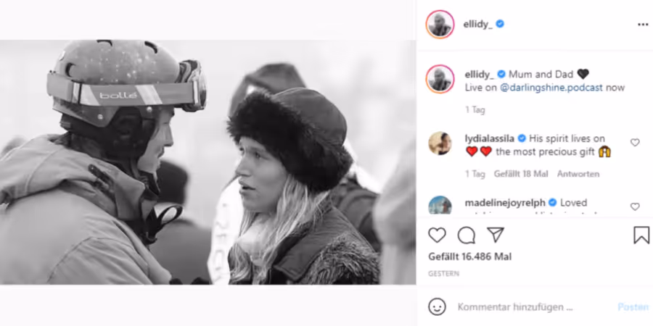Screen dimensions: 653x326
Task: Like lydialassila's comment with small heart
Action: click(635, 143)
